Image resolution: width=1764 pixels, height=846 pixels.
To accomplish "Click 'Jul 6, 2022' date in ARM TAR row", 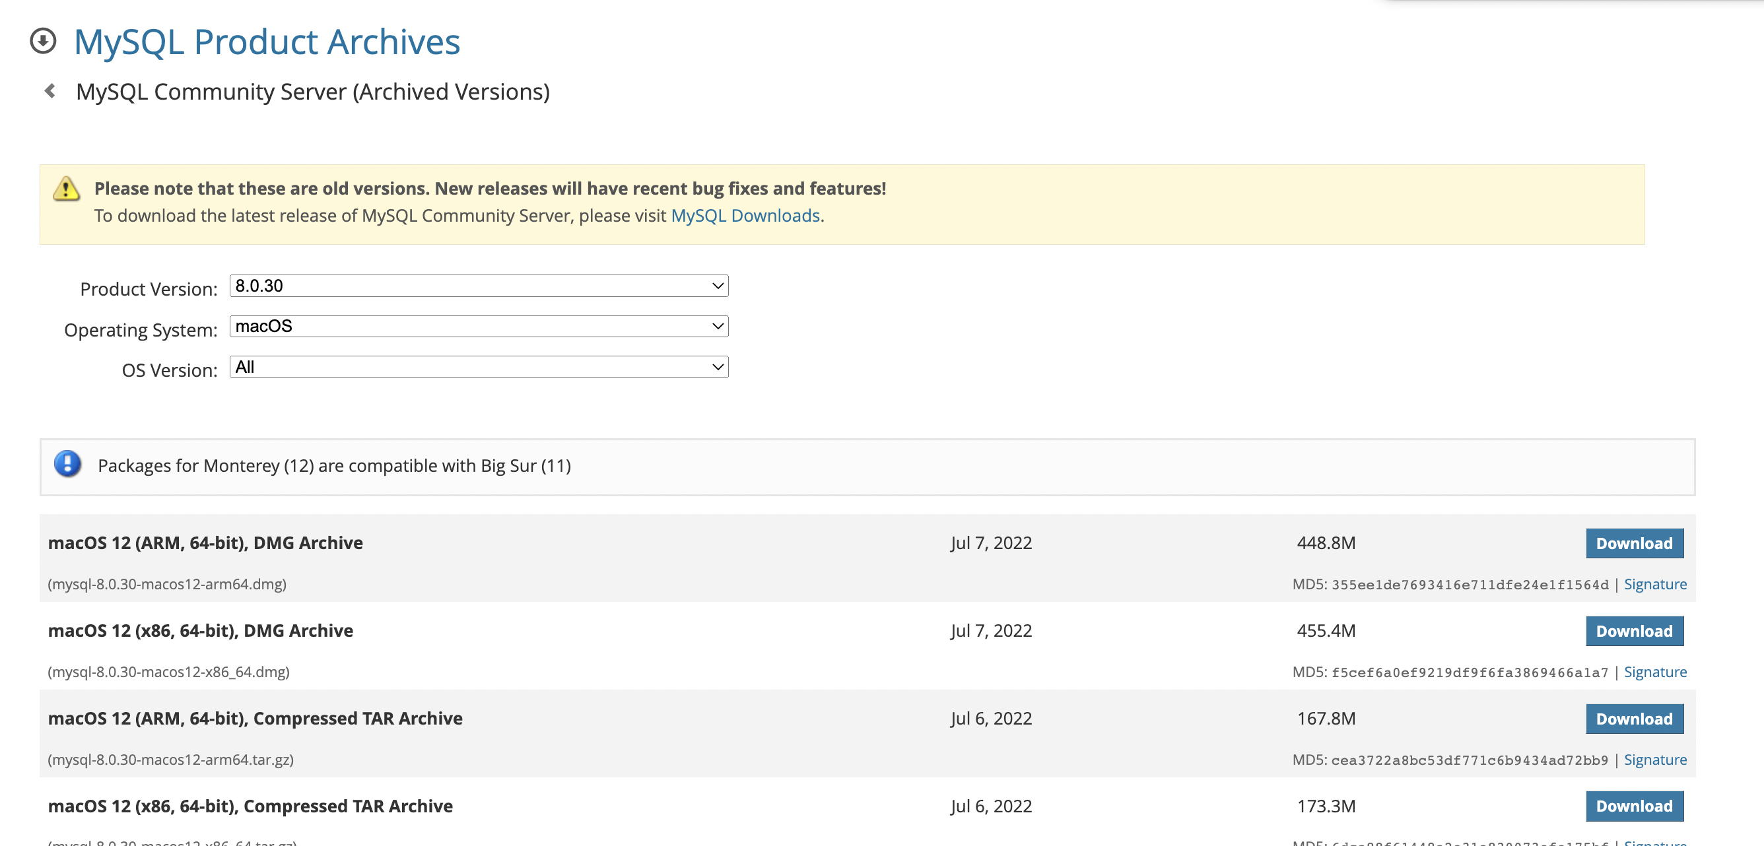I will [991, 718].
